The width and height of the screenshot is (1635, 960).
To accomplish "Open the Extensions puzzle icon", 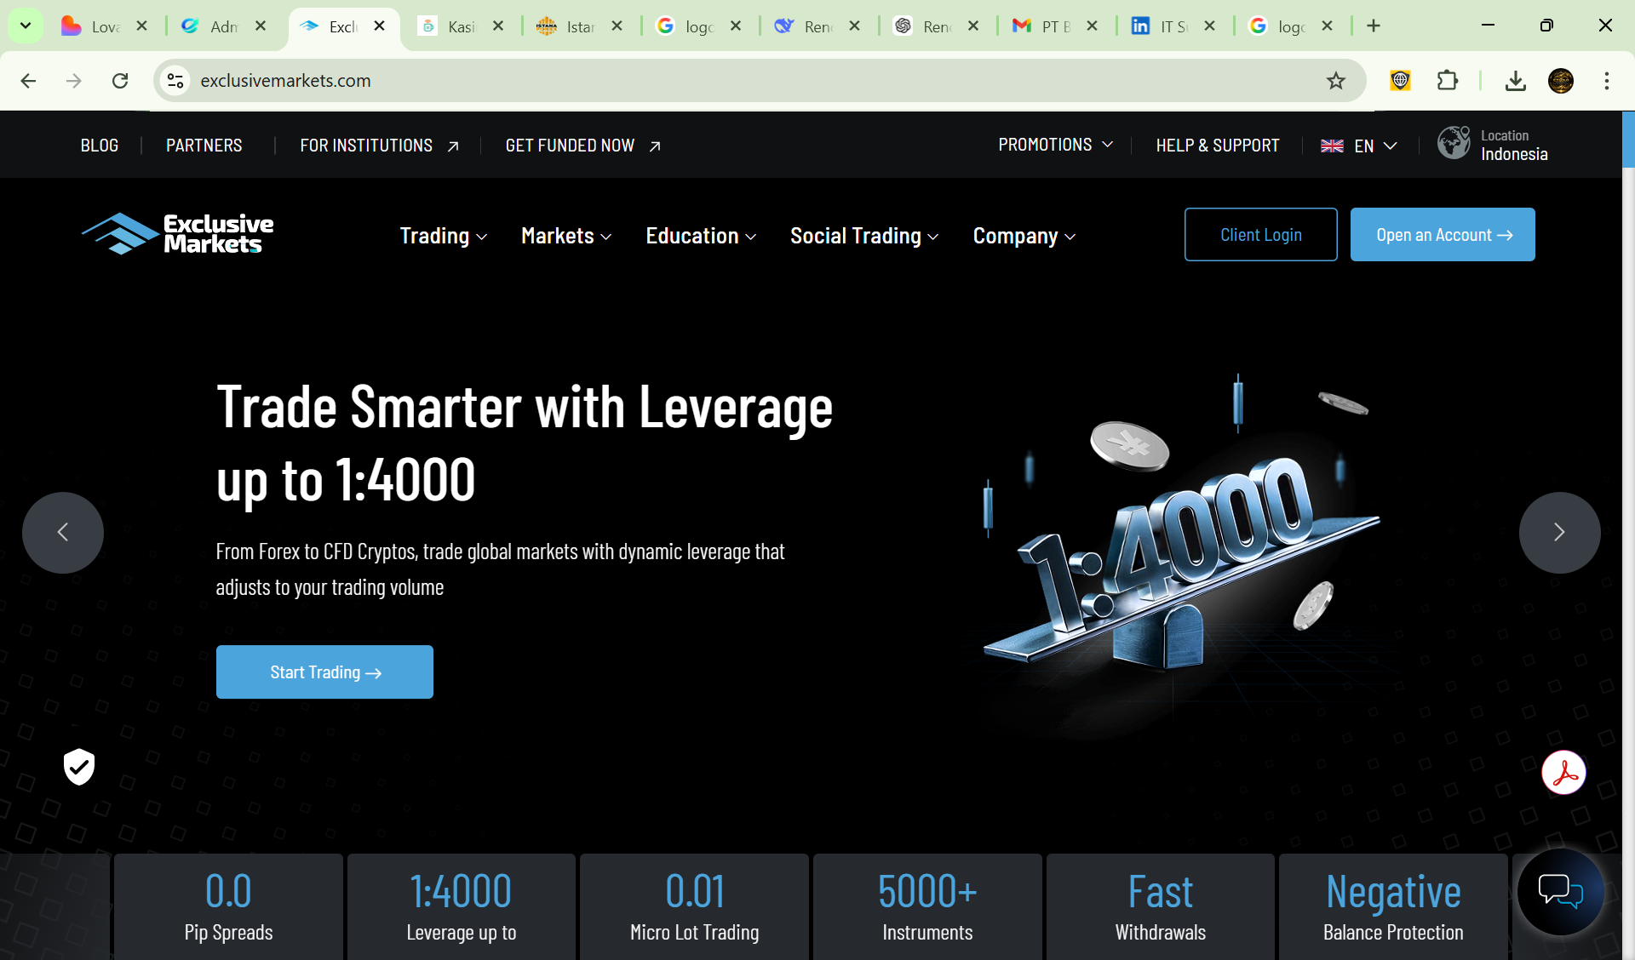I will point(1447,81).
